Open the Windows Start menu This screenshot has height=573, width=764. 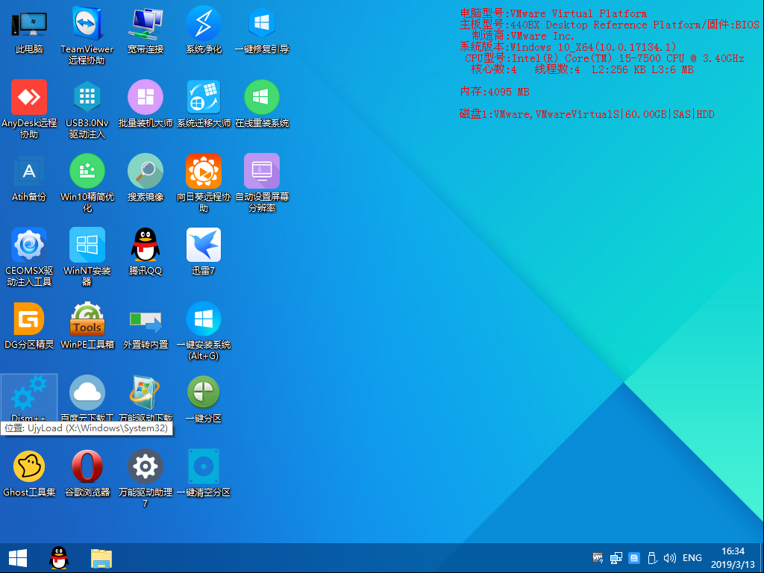[18, 558]
